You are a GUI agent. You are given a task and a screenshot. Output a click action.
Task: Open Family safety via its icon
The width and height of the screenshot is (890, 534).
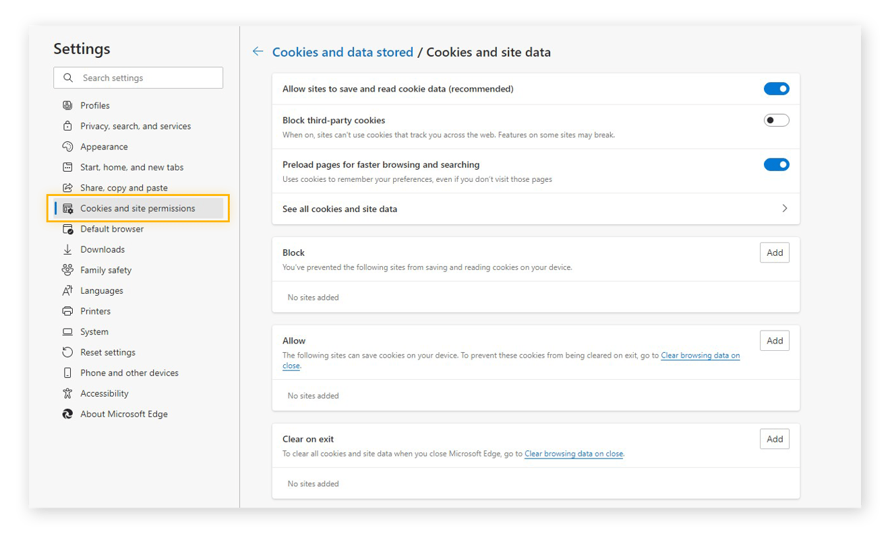coord(67,270)
